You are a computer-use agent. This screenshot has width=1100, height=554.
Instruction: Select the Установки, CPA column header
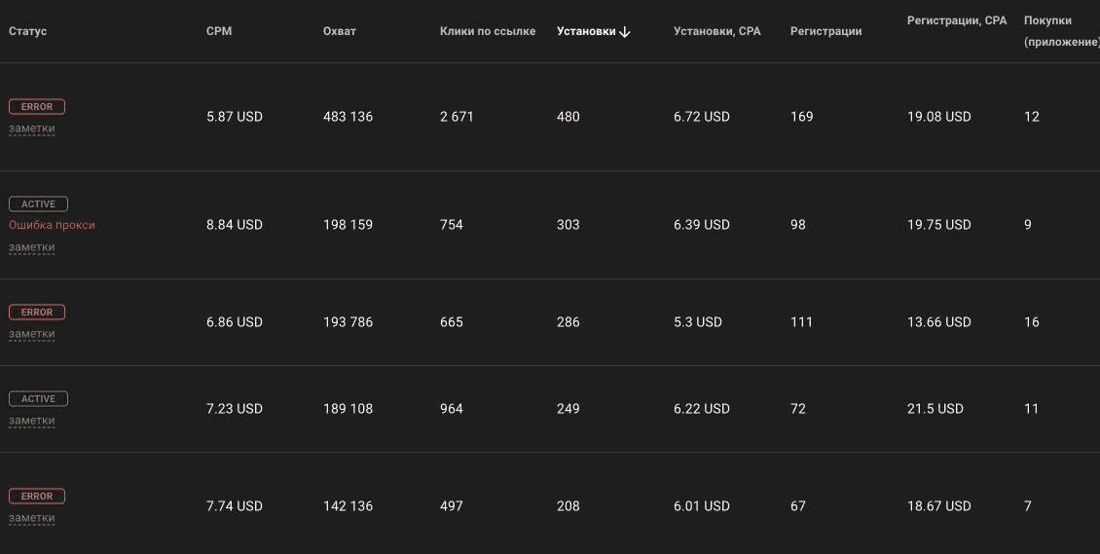(717, 31)
